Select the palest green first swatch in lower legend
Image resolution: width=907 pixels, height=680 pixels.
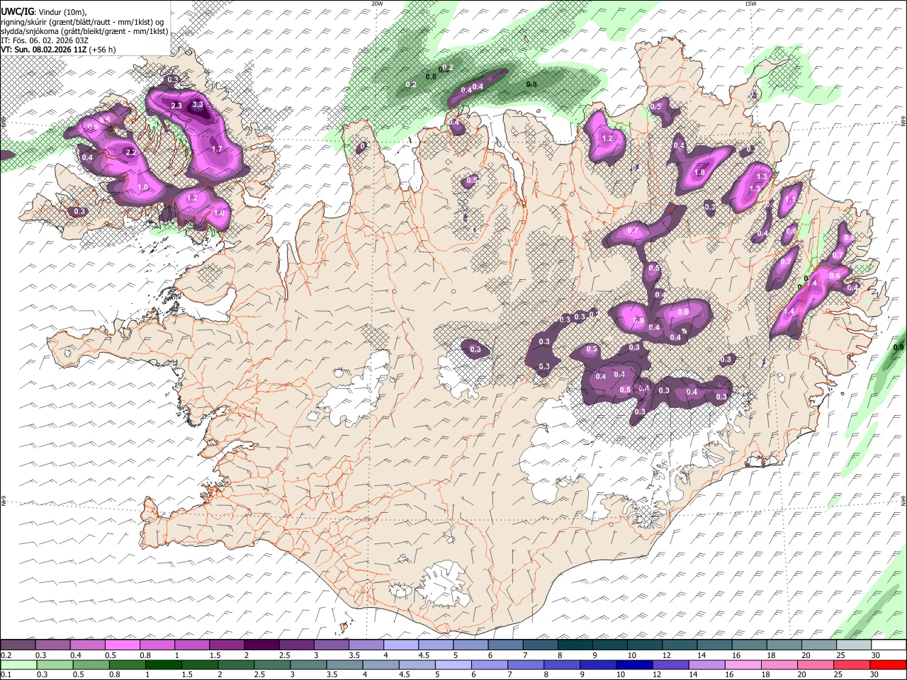pyautogui.click(x=18, y=665)
